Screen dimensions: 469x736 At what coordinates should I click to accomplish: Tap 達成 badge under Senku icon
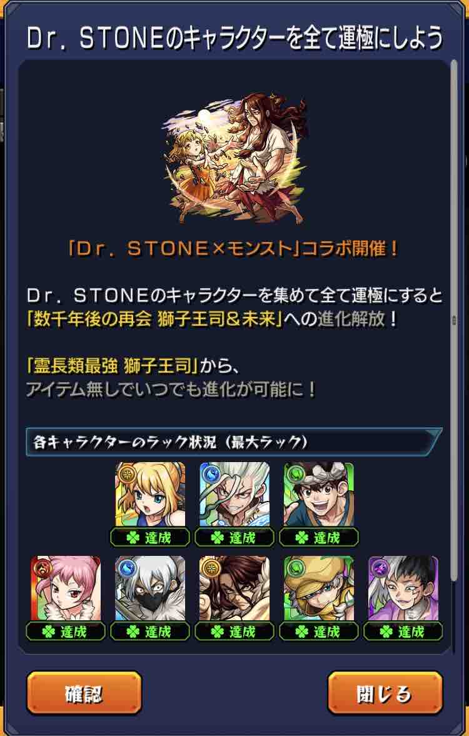click(234, 537)
